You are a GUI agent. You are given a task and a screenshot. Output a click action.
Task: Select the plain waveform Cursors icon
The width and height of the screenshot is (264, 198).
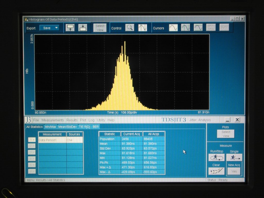(173, 27)
